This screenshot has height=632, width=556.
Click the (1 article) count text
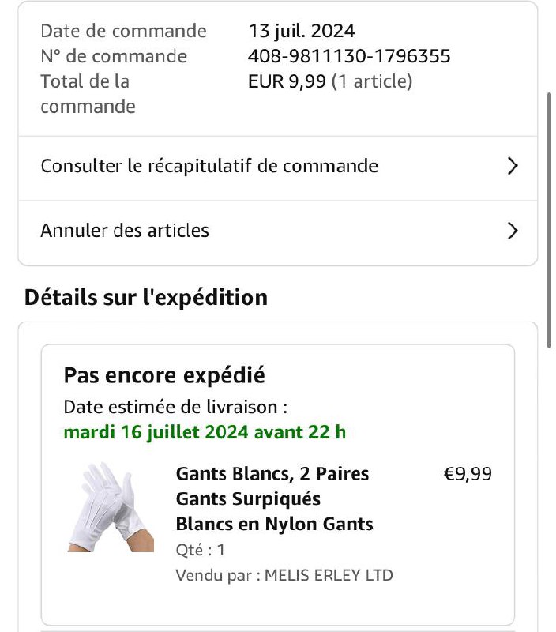point(372,81)
